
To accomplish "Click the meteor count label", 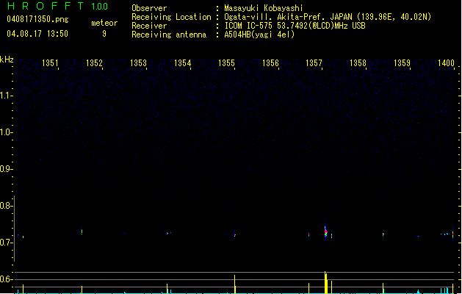I will tap(104, 23).
